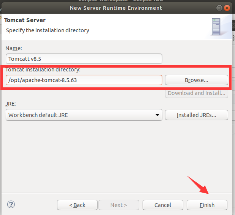Screen dimensions: 235x215
Task: Click the Finish button
Action: tap(207, 205)
